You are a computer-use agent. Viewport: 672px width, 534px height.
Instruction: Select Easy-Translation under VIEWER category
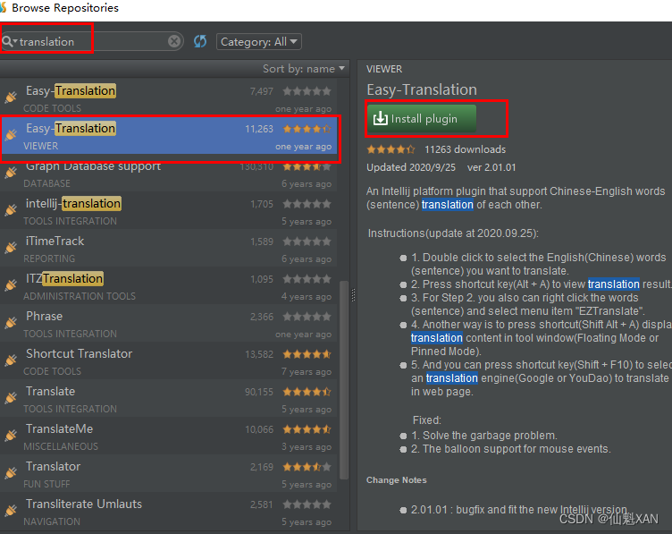tap(168, 136)
